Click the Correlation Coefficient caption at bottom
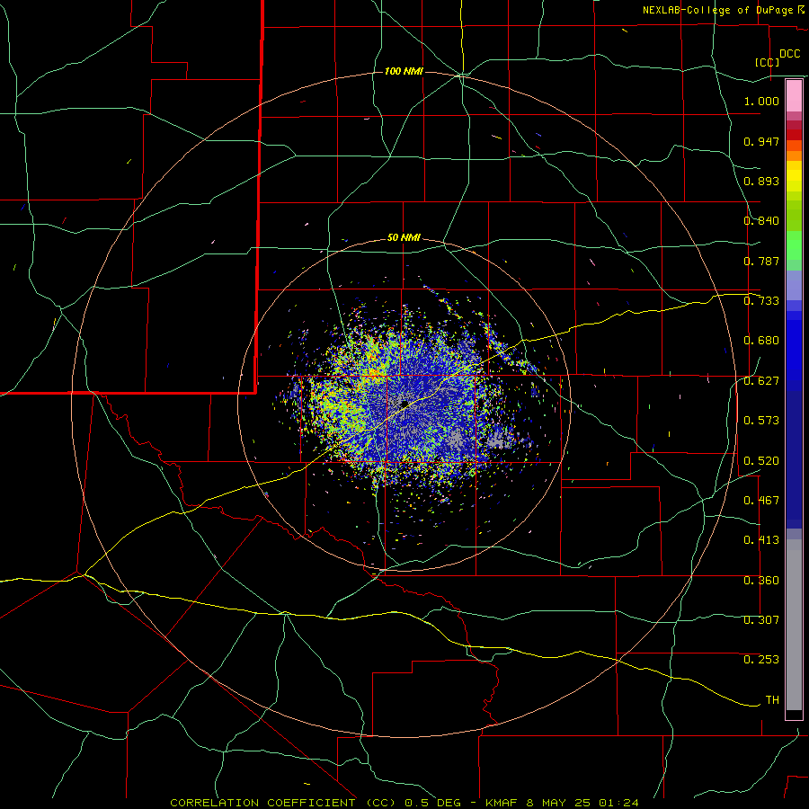 (404, 803)
